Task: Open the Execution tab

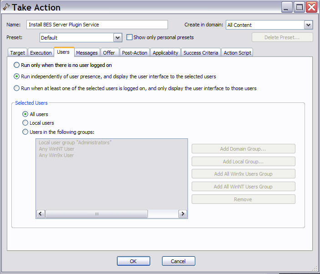Action: click(41, 53)
